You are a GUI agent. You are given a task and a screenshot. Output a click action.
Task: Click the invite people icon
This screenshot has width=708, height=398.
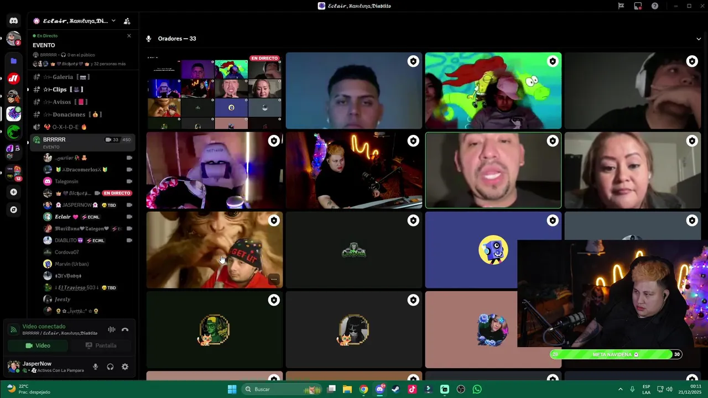coord(127,21)
